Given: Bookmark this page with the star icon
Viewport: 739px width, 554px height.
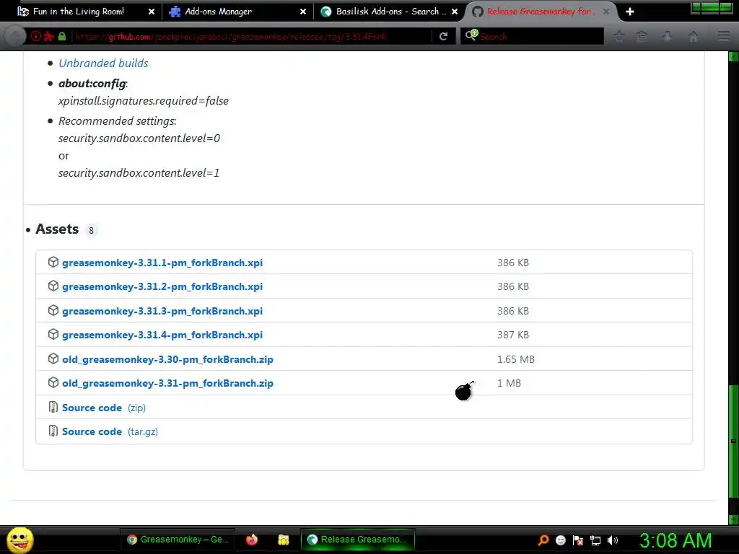Looking at the screenshot, I should (618, 36).
